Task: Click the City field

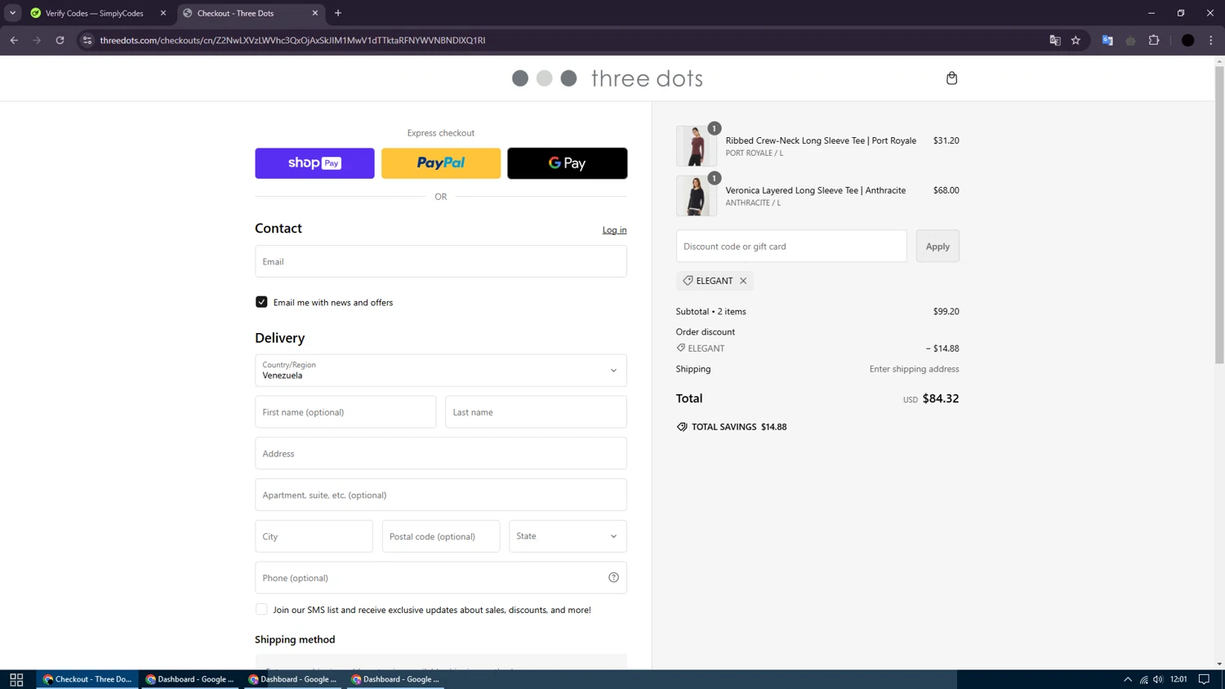Action: (314, 536)
